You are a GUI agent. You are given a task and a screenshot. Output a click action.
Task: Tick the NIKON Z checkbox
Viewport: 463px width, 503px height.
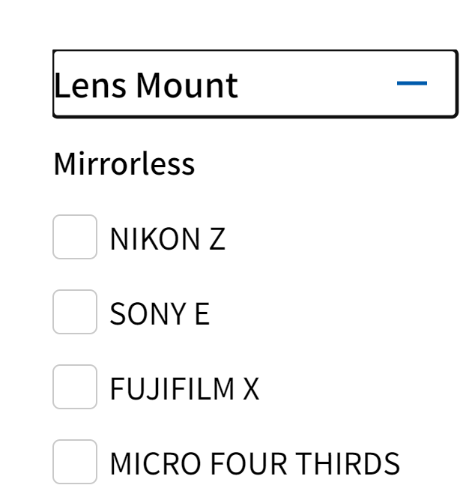(75, 238)
